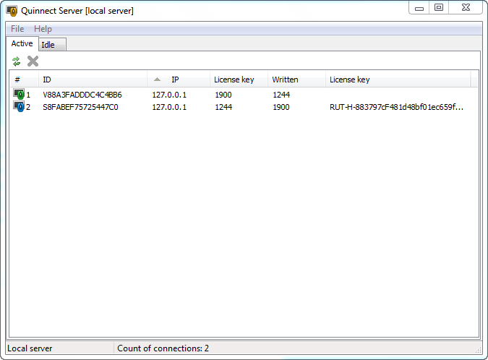Maximize the Quinnect Server window
This screenshot has width=488, height=360.
(439, 7)
